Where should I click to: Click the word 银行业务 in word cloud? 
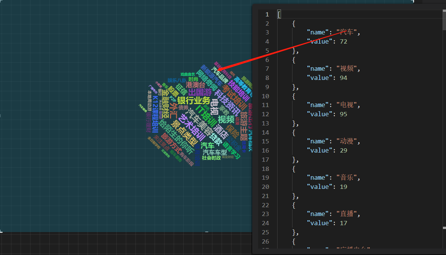pos(194,101)
